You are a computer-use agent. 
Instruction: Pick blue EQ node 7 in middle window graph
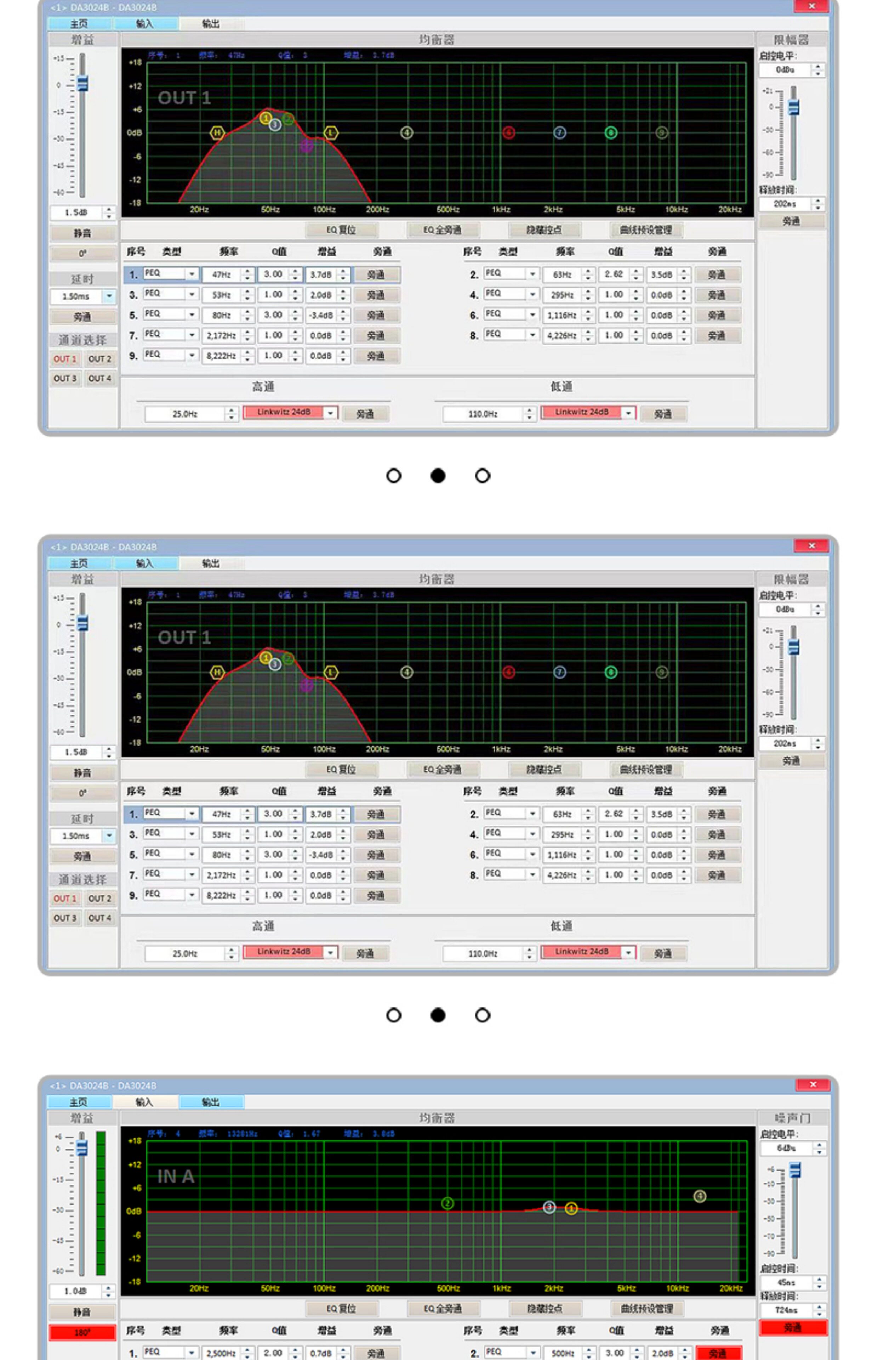(x=560, y=672)
